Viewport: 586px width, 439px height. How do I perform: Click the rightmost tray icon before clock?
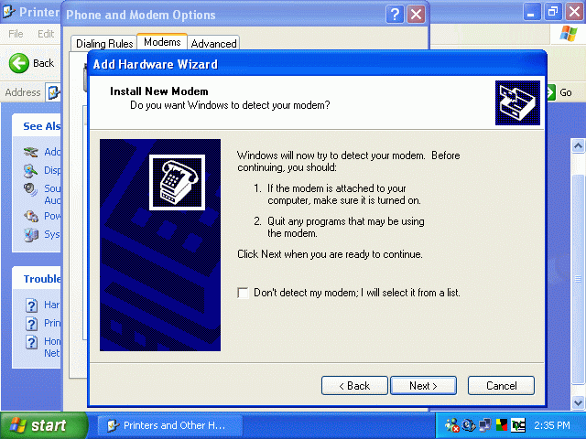coord(518,424)
